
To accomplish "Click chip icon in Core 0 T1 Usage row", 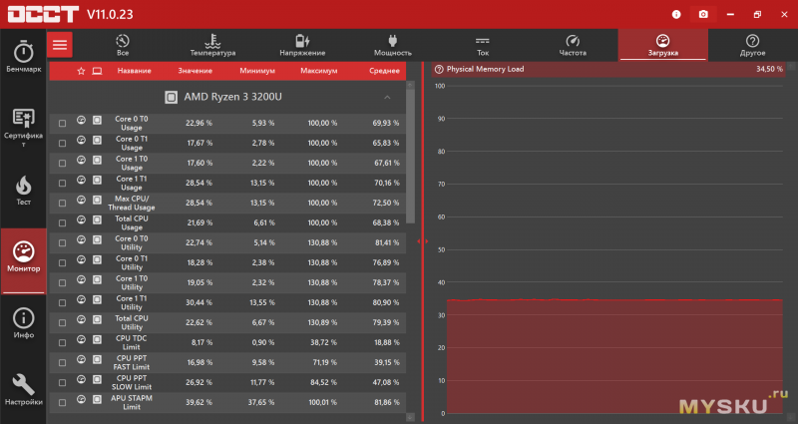I will pyautogui.click(x=97, y=140).
